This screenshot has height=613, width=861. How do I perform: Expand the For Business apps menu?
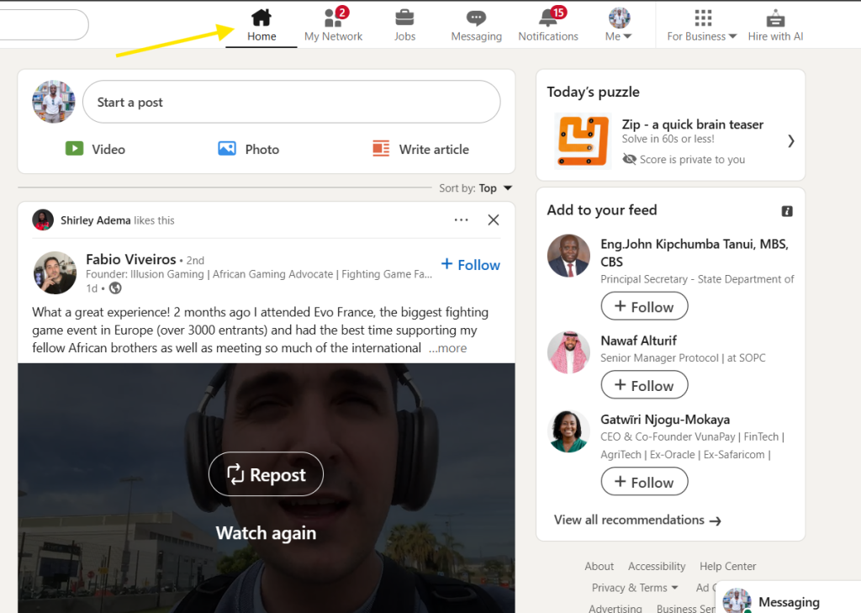point(702,24)
